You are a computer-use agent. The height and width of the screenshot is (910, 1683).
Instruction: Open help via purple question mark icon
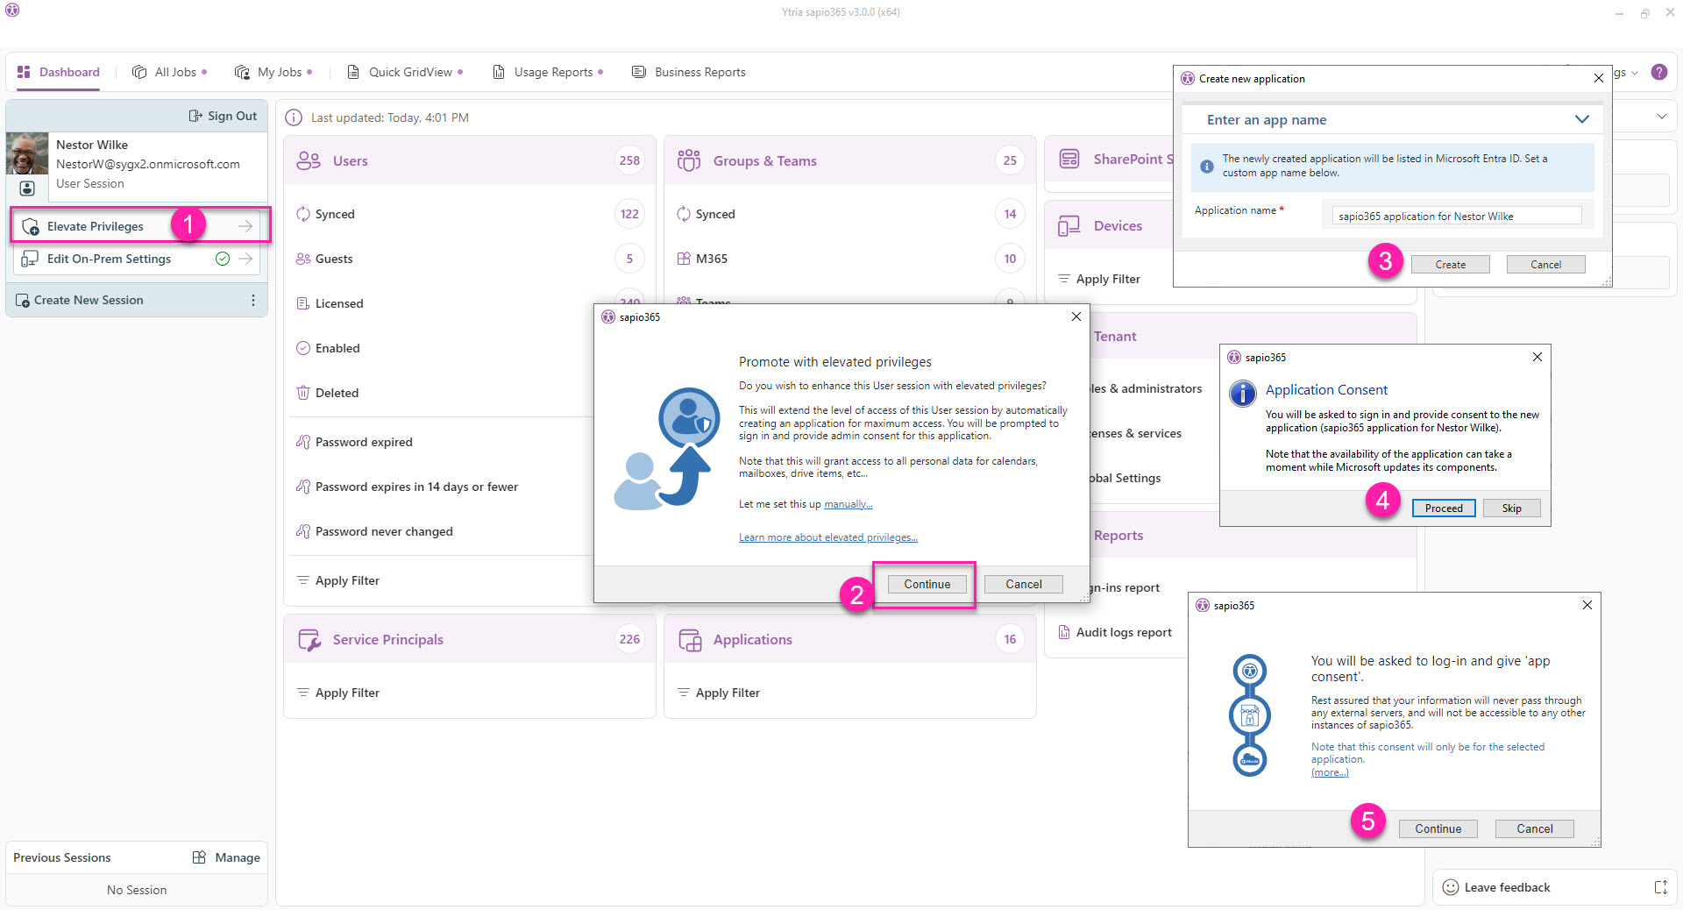(x=1658, y=72)
